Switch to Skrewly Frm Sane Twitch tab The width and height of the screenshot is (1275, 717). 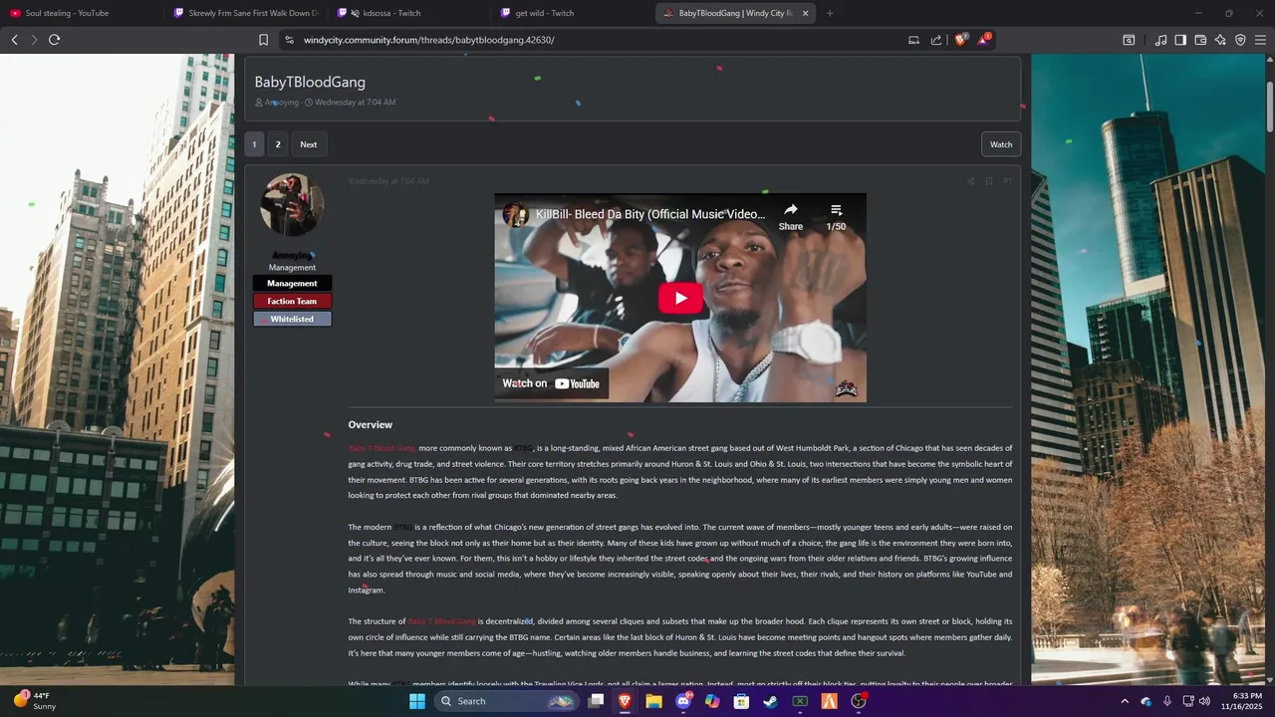(x=244, y=13)
